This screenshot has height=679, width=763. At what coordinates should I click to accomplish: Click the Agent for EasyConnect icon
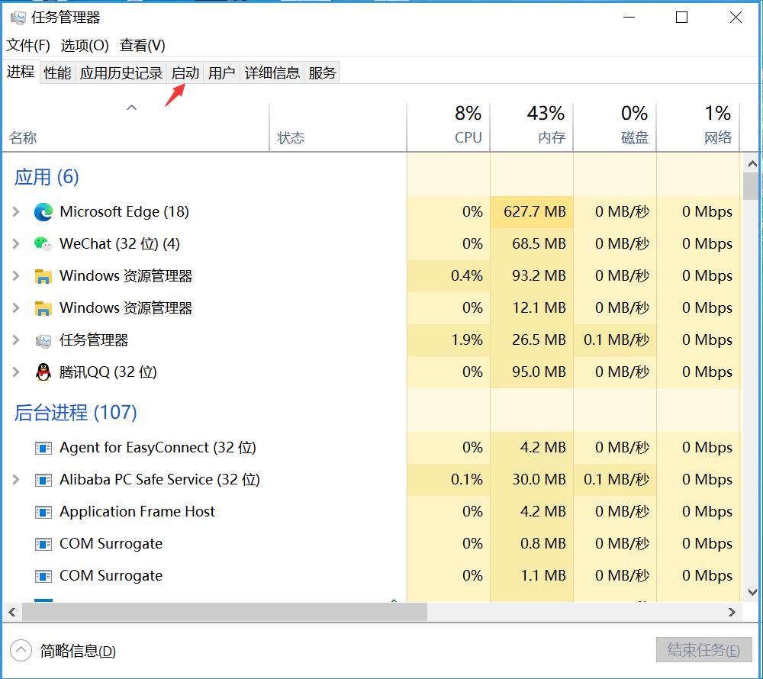coord(43,448)
